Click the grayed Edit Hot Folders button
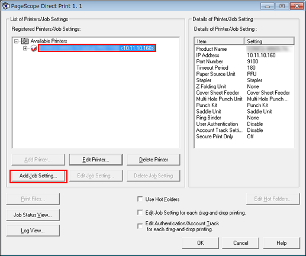The width and height of the screenshot is (306, 256). pos(273,199)
